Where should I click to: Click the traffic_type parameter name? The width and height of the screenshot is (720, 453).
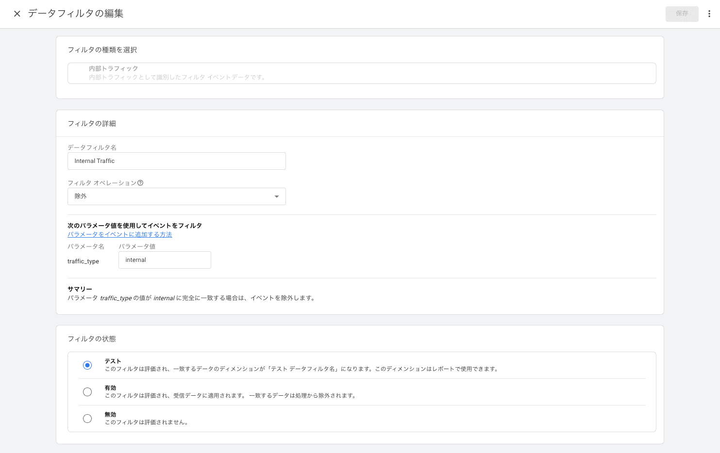click(83, 261)
